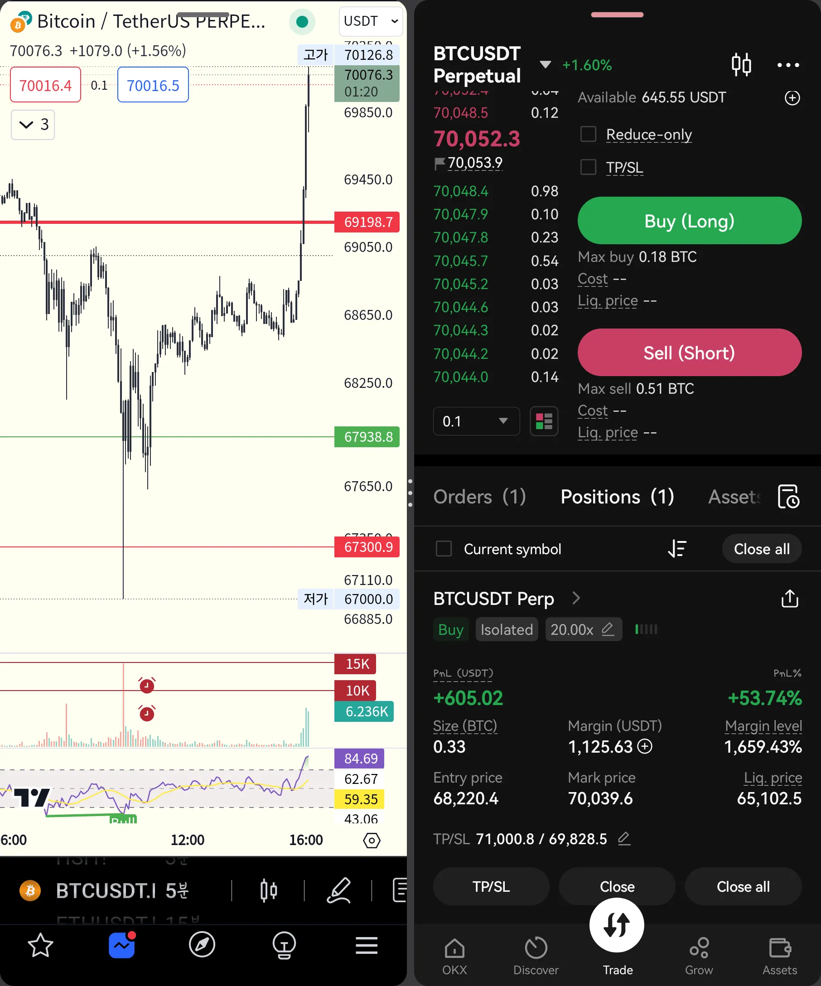Open the Discover tab

[x=536, y=957]
